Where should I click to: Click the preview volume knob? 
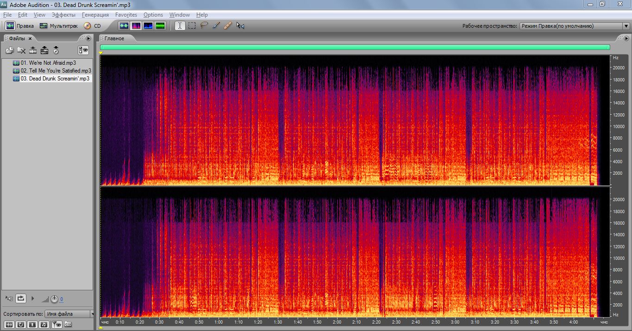click(x=54, y=299)
